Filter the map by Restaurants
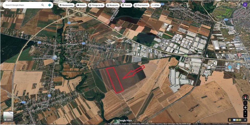250x125 pixels. pos(66,5)
